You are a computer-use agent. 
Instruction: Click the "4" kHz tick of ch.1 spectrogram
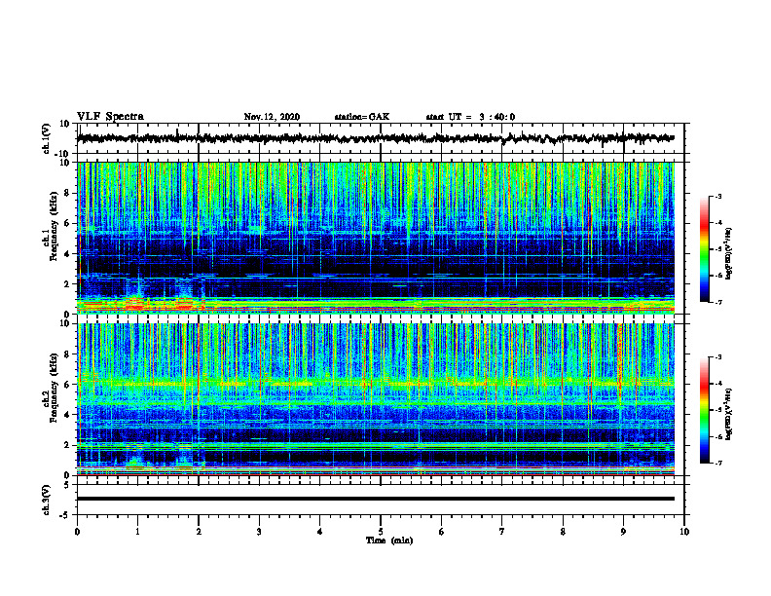coord(67,254)
